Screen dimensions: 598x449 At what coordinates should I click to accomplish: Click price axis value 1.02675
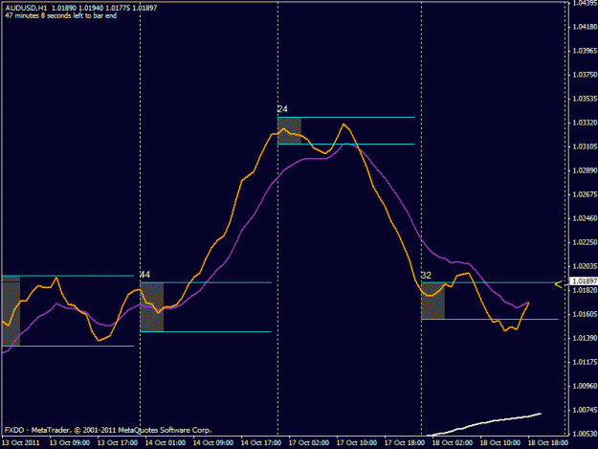click(x=585, y=194)
